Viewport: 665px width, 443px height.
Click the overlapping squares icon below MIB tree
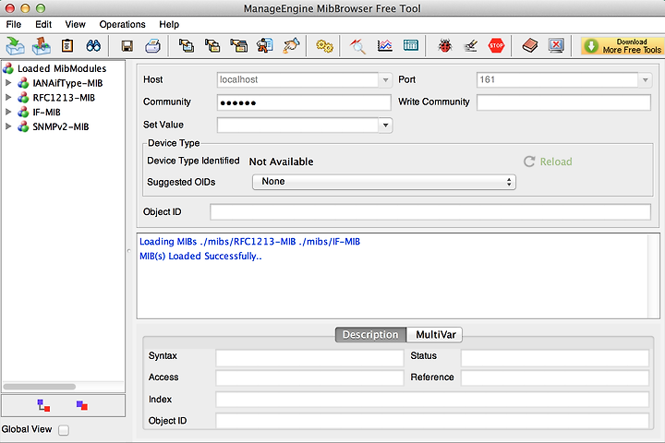82,406
